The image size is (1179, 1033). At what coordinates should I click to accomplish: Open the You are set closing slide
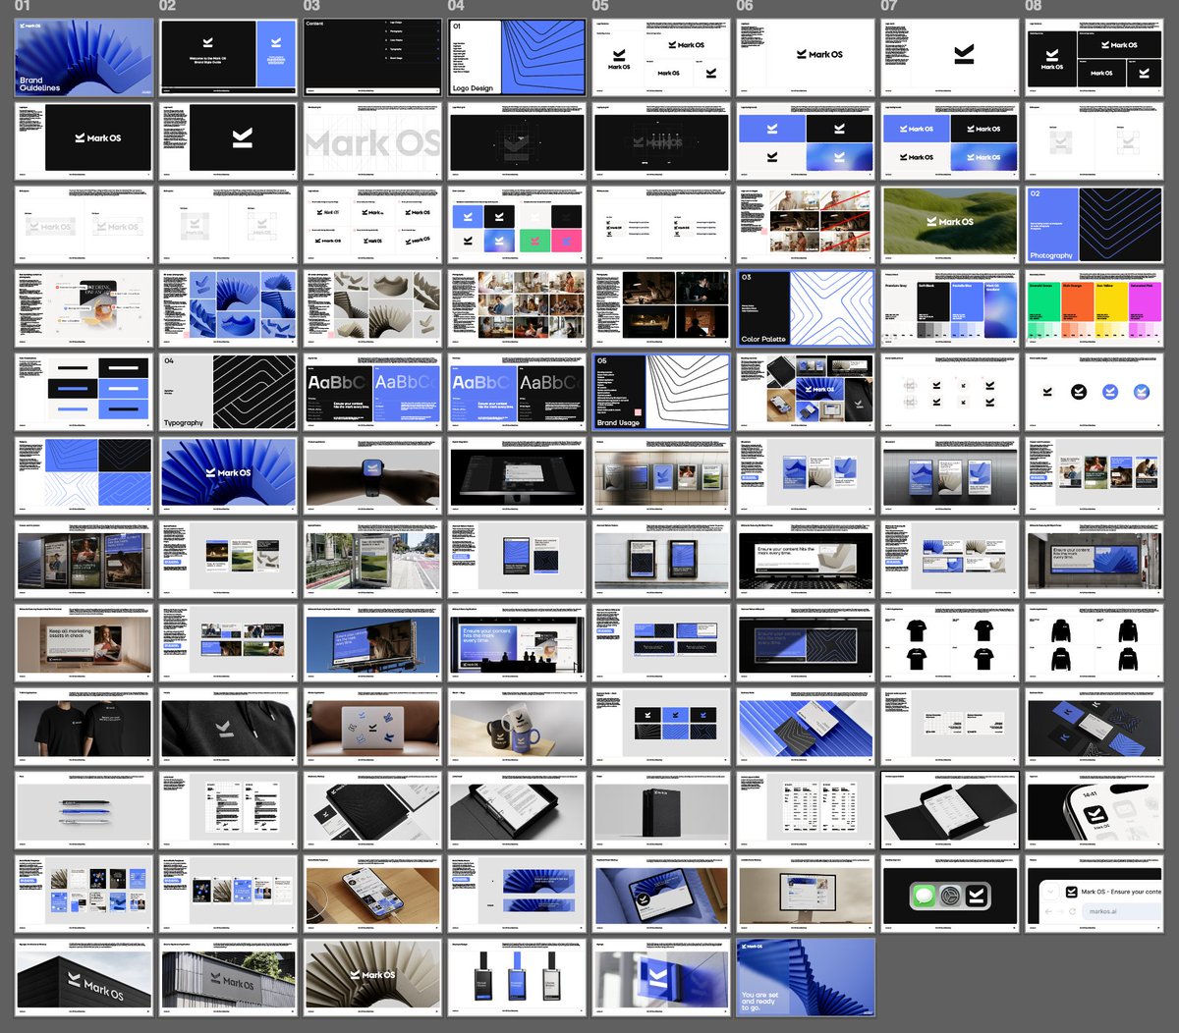[x=806, y=976]
